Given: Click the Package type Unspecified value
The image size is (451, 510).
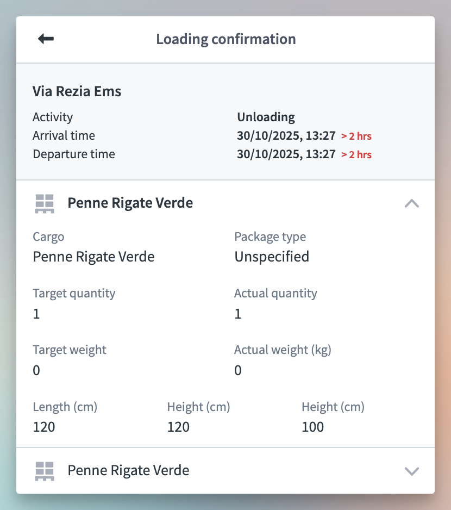Looking at the screenshot, I should 272,257.
